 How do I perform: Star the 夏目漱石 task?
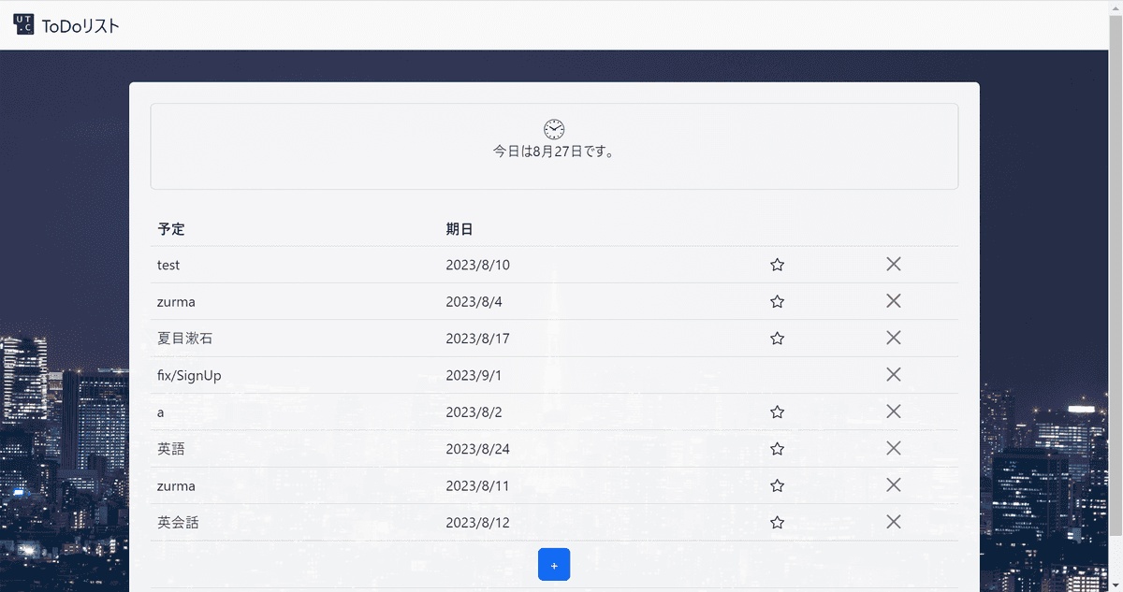(777, 338)
